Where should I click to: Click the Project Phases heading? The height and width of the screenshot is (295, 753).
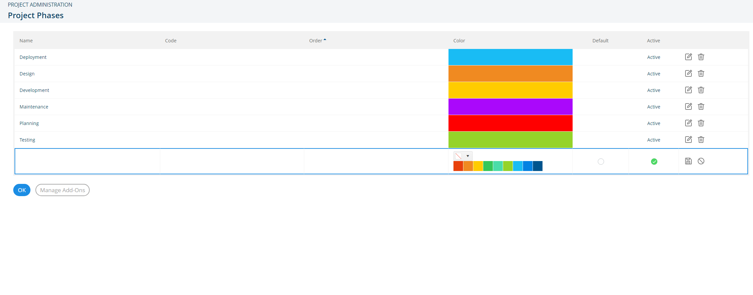coord(36,16)
